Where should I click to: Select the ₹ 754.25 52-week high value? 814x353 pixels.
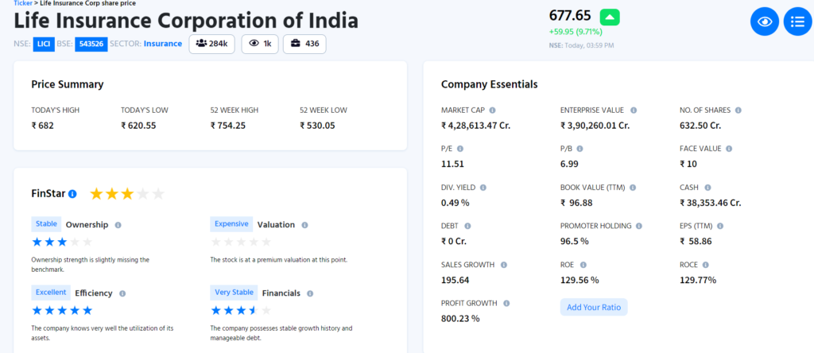[228, 125]
